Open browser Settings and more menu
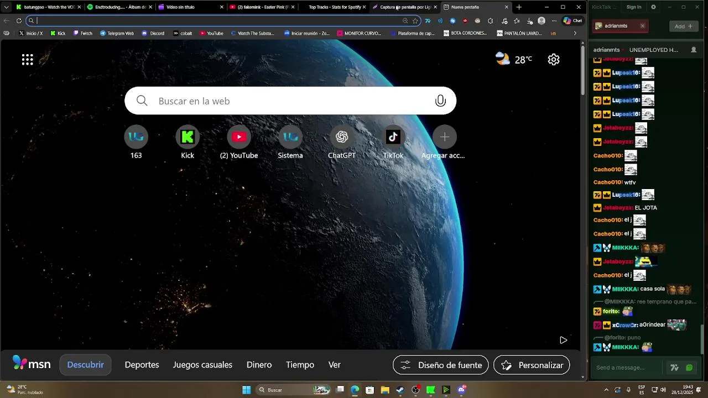 (x=554, y=21)
